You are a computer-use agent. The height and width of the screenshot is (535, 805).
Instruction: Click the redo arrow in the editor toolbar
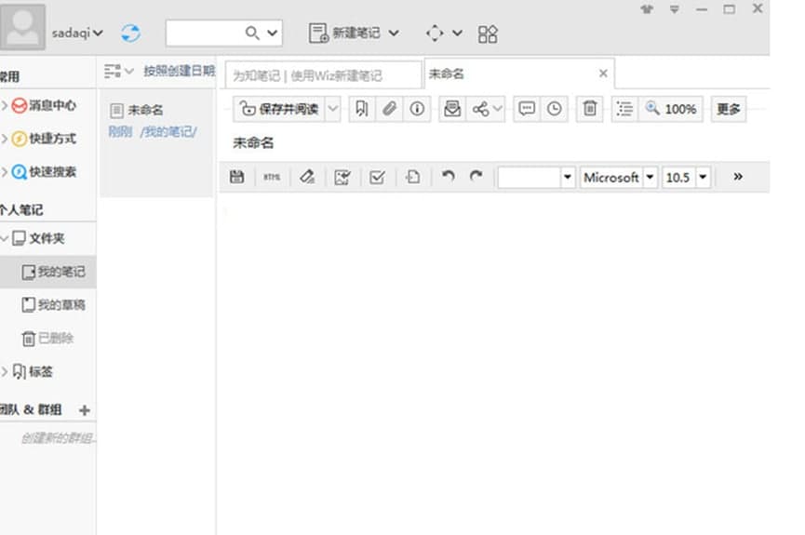476,177
